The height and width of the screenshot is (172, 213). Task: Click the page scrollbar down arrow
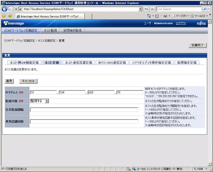(210, 164)
